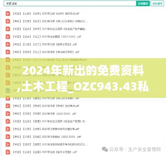Open 【法规】2023年注安《临考小范围》.pdf
Image resolution: width=166 pixels, height=156 pixels.
click(x=45, y=152)
